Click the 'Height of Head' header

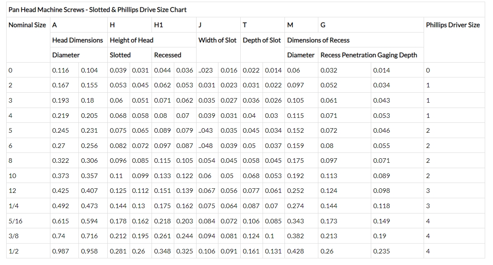131,40
